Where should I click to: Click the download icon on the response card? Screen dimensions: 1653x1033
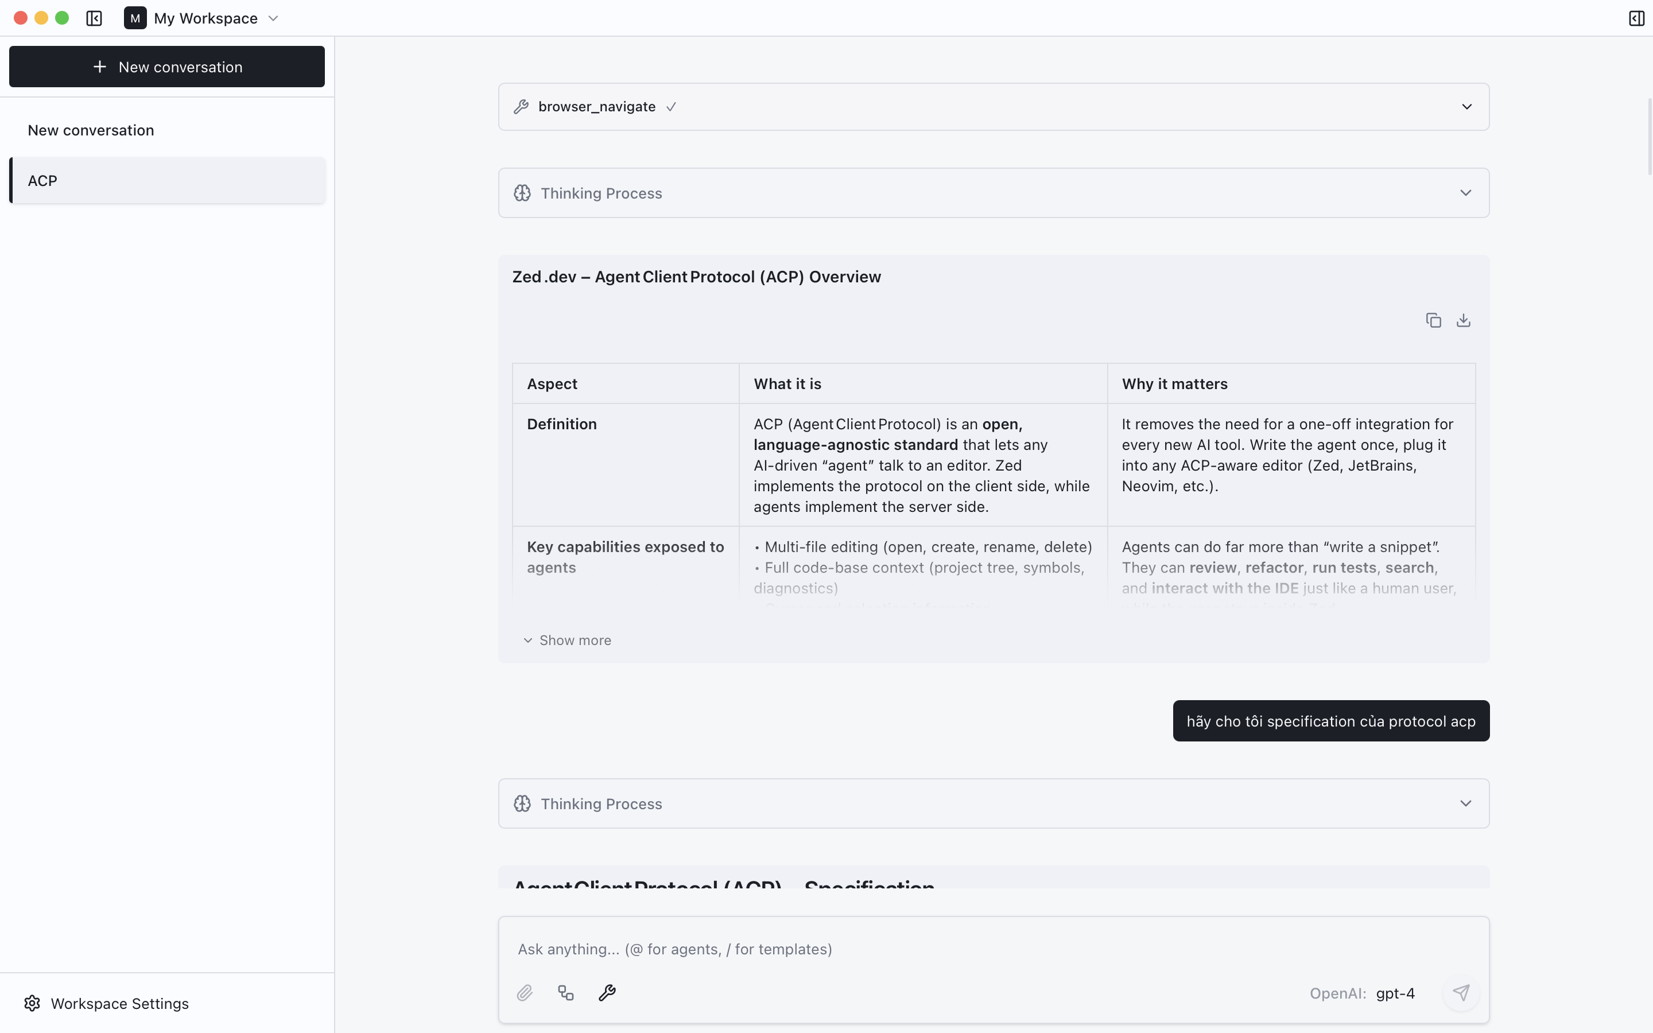(x=1463, y=319)
